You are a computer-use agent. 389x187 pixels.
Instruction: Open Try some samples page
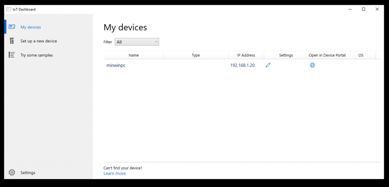(37, 55)
